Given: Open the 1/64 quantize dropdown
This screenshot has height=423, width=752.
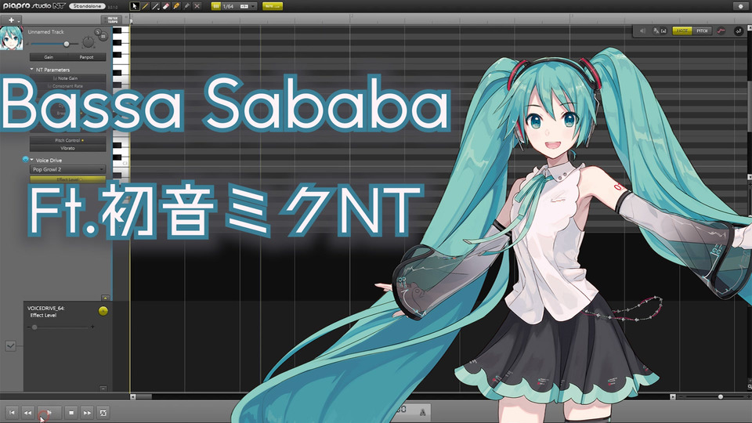Looking at the screenshot, I should click(x=240, y=6).
